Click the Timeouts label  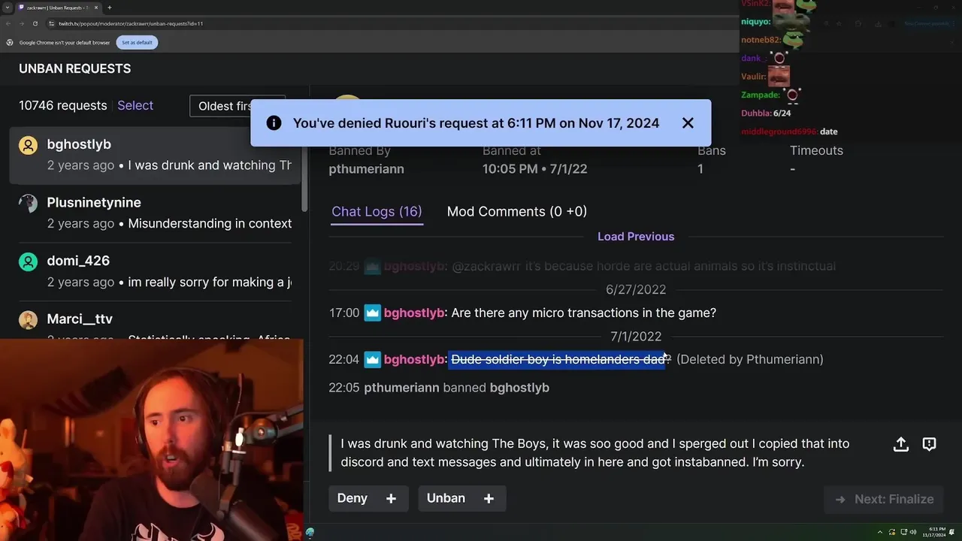pyautogui.click(x=816, y=150)
